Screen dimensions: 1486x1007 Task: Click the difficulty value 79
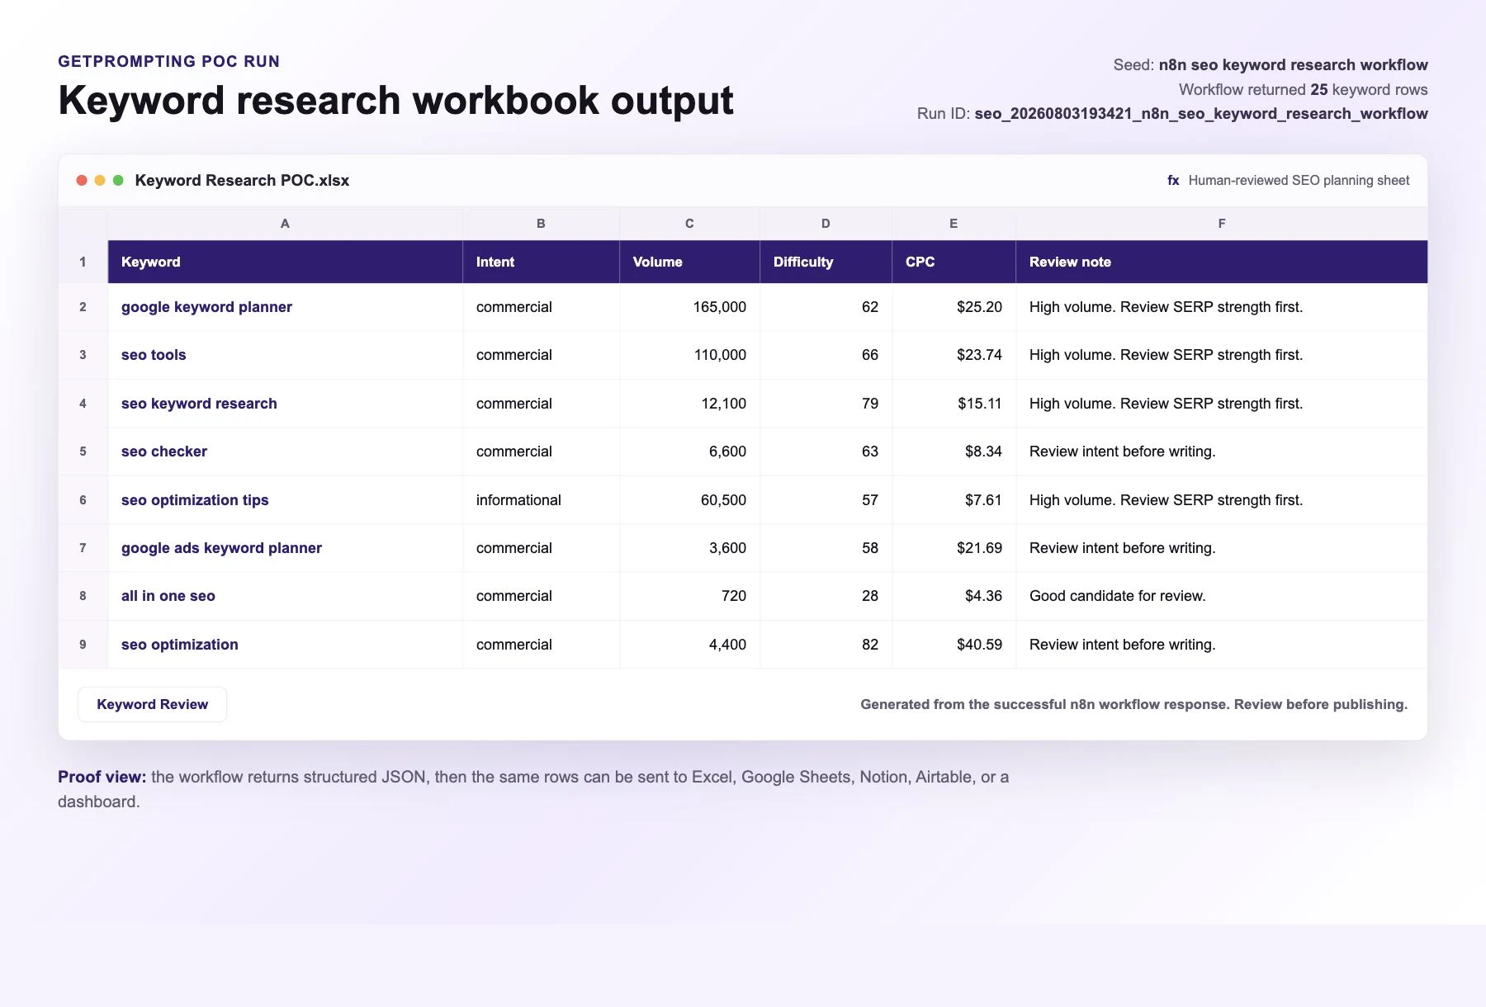826,404
